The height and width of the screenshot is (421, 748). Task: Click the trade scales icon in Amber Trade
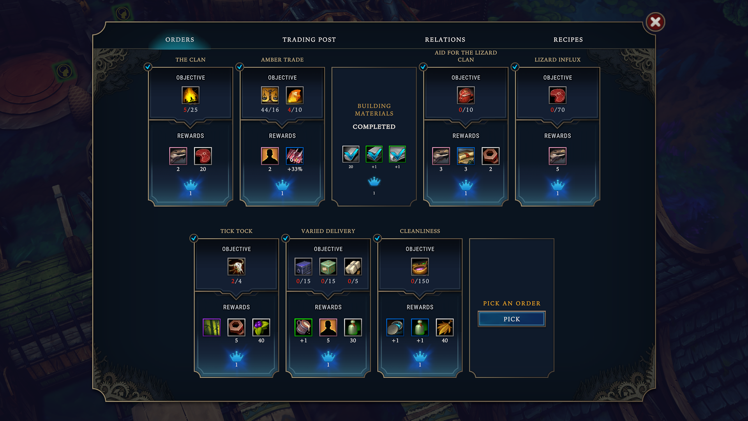(x=270, y=96)
